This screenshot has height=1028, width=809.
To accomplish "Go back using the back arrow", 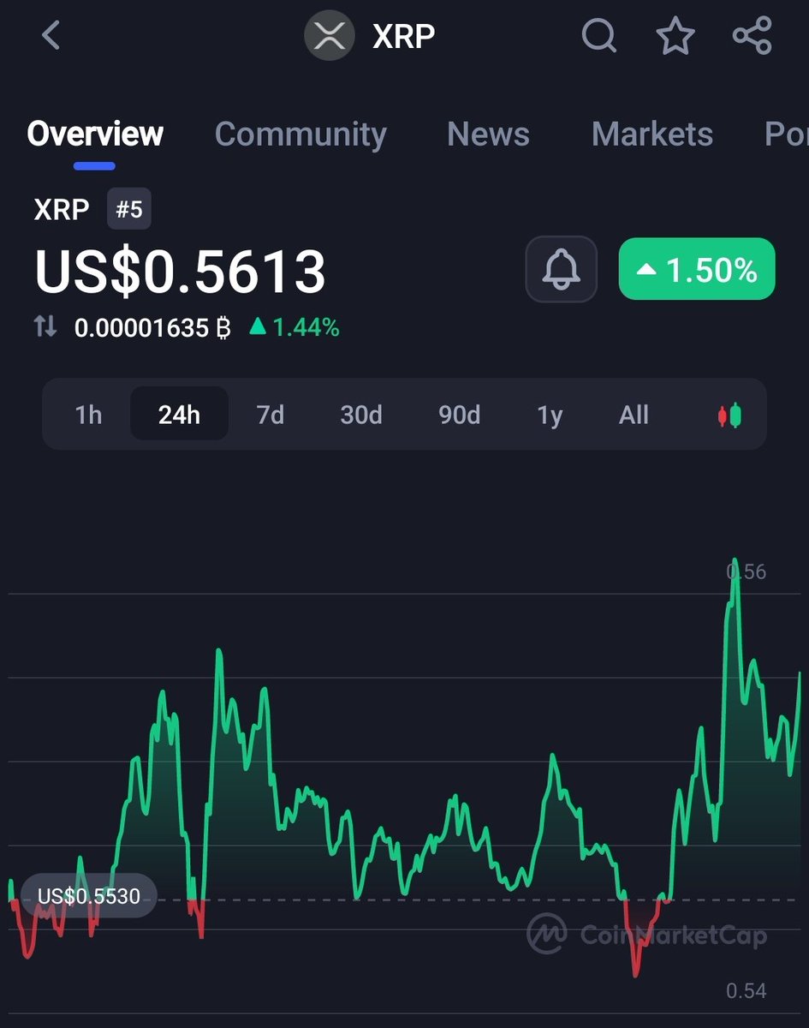I will (x=51, y=36).
